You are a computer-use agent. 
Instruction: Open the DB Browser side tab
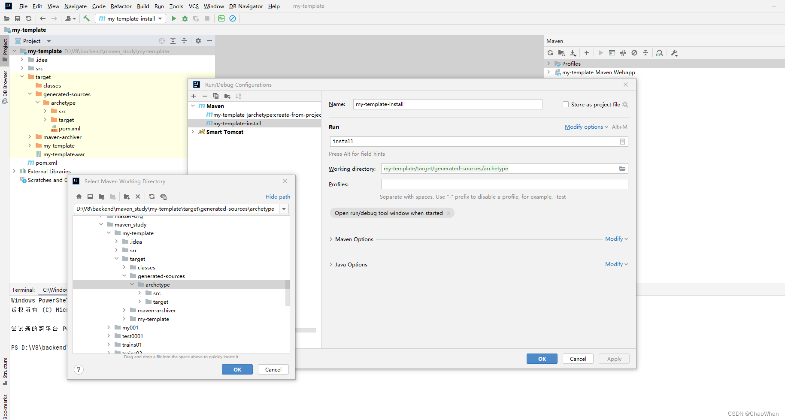[x=5, y=87]
